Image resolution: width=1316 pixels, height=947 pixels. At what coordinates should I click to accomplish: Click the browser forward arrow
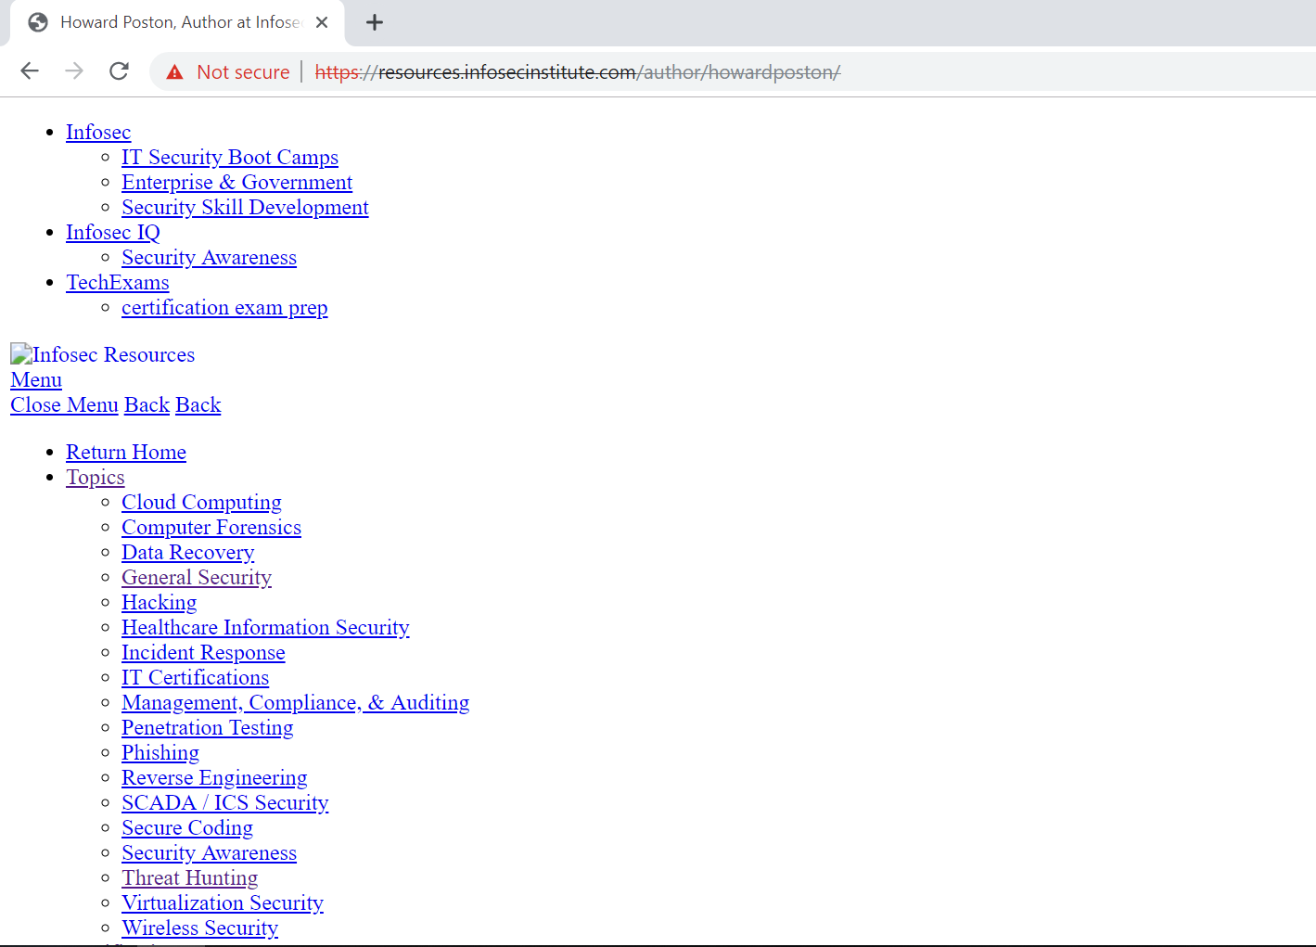coord(74,71)
